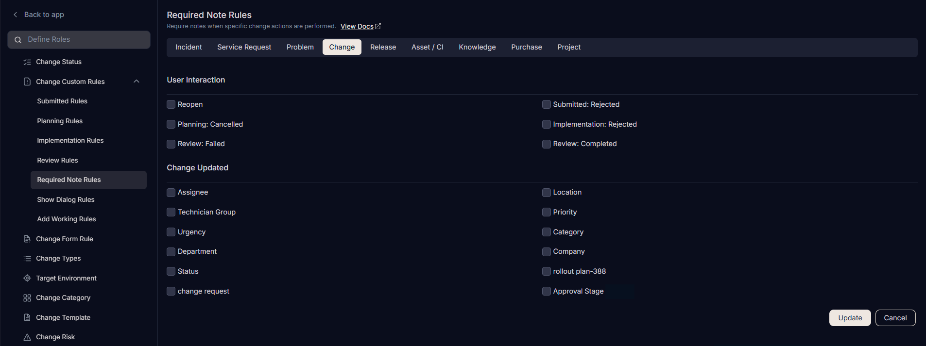Check the Approval Stage checkbox
Viewport: 926px width, 346px height.
click(x=547, y=291)
